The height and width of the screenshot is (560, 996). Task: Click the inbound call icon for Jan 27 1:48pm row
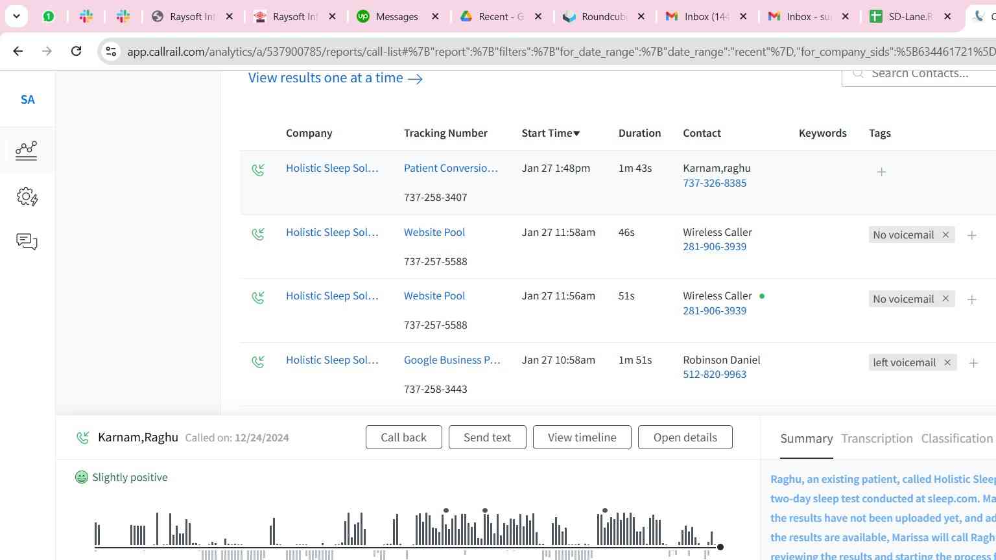pyautogui.click(x=258, y=170)
